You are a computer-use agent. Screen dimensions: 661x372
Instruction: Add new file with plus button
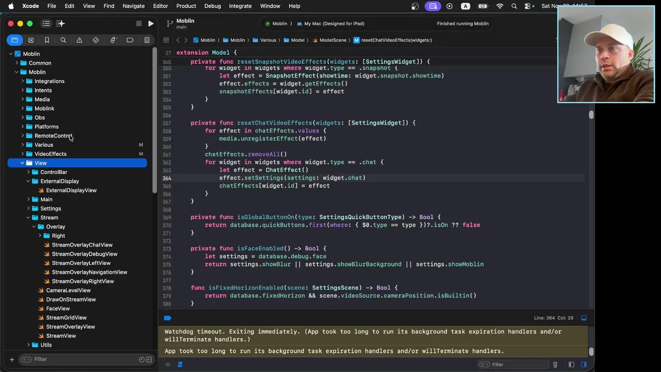tap(12, 360)
